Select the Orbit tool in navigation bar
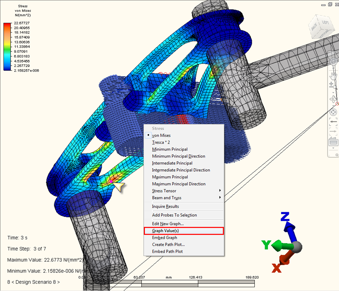 coord(333,99)
